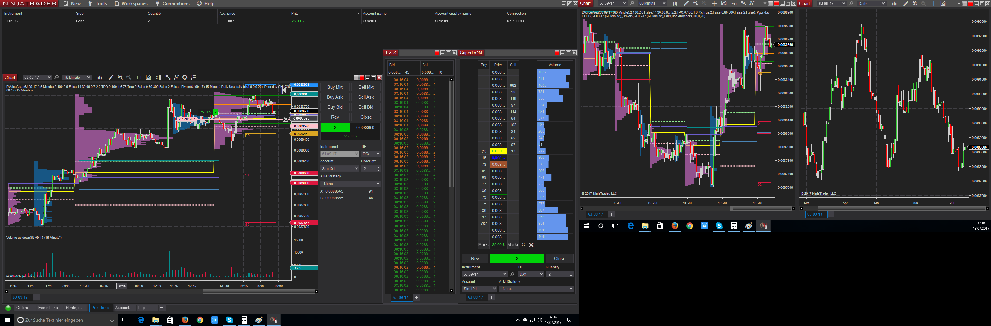991x326 pixels.
Task: Open strategies icon in 60 Minute chart
Action: [752, 3]
